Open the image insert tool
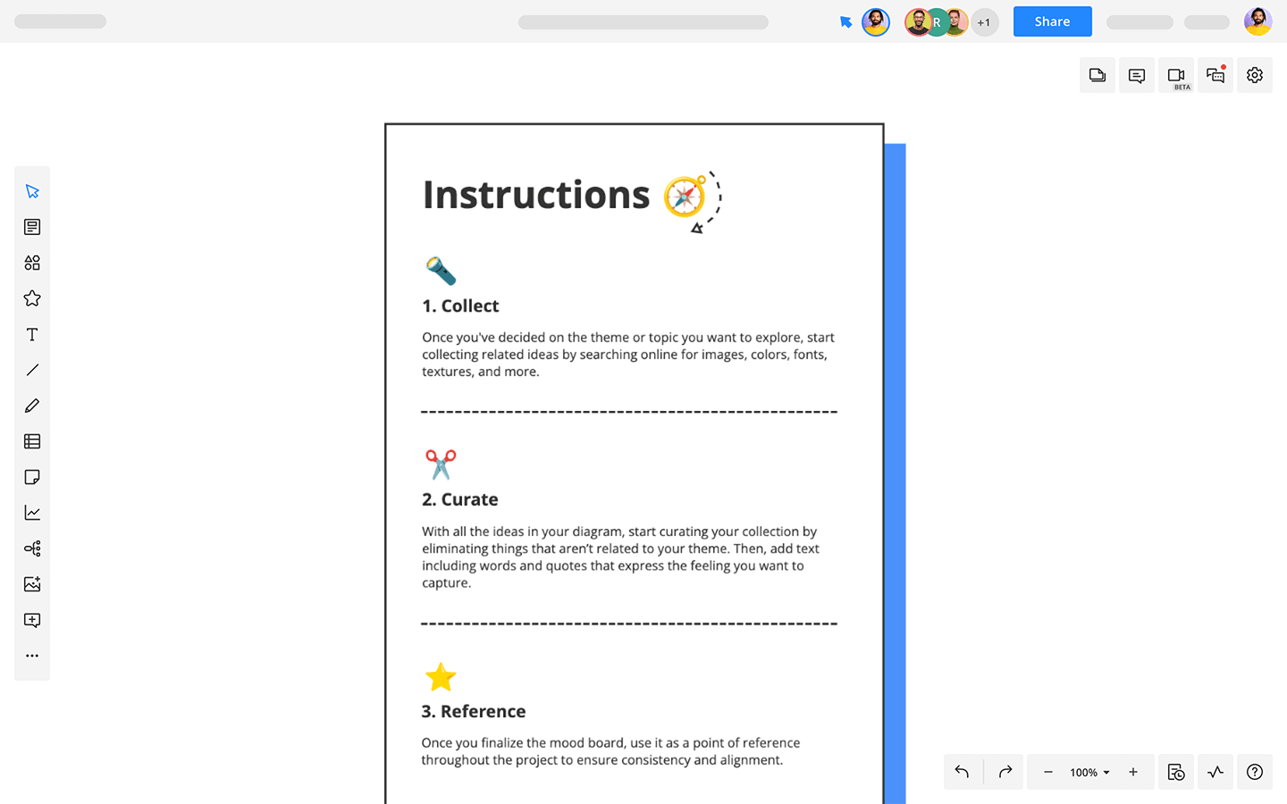Viewport: 1287px width, 804px height. 32,584
